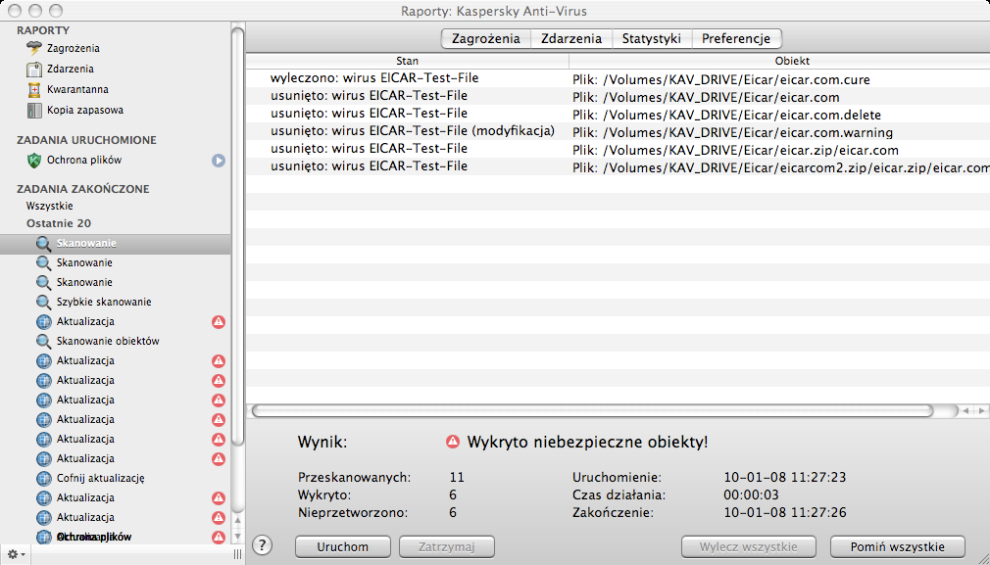
Task: Click the horizontal scrollbar right arrow
Action: coord(981,410)
